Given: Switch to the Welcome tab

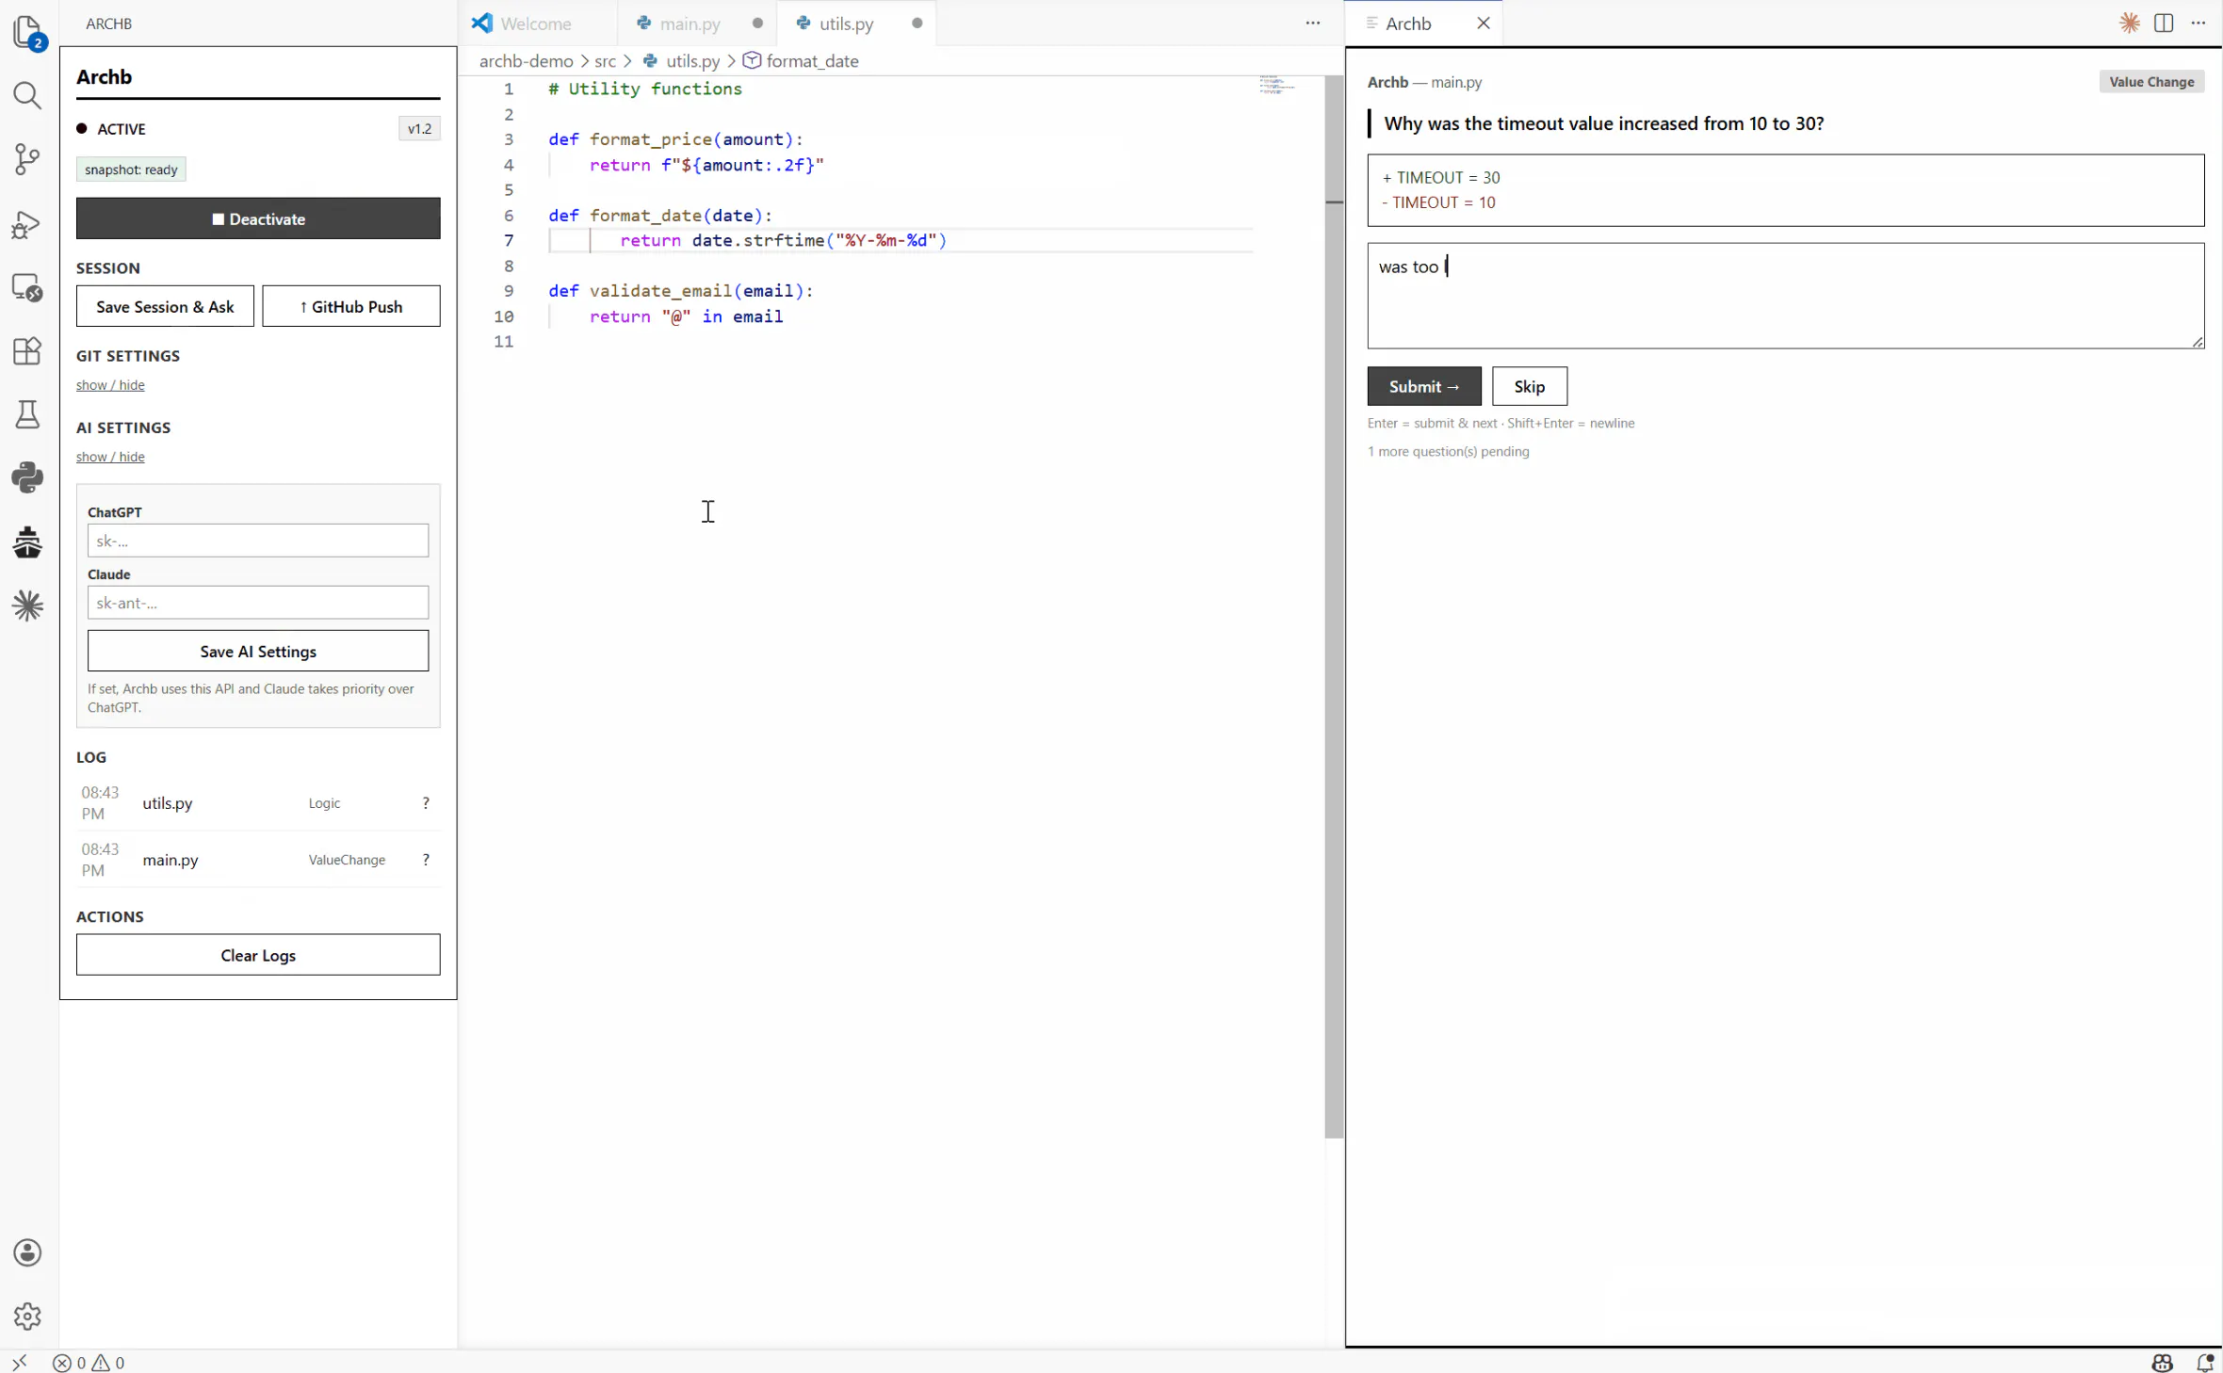Looking at the screenshot, I should (x=537, y=23).
